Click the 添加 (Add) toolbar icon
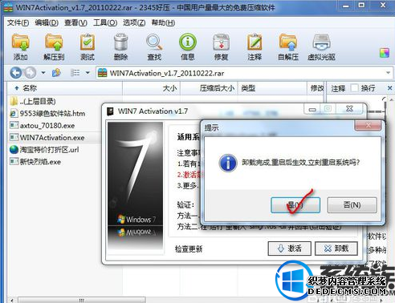 [x=21, y=46]
